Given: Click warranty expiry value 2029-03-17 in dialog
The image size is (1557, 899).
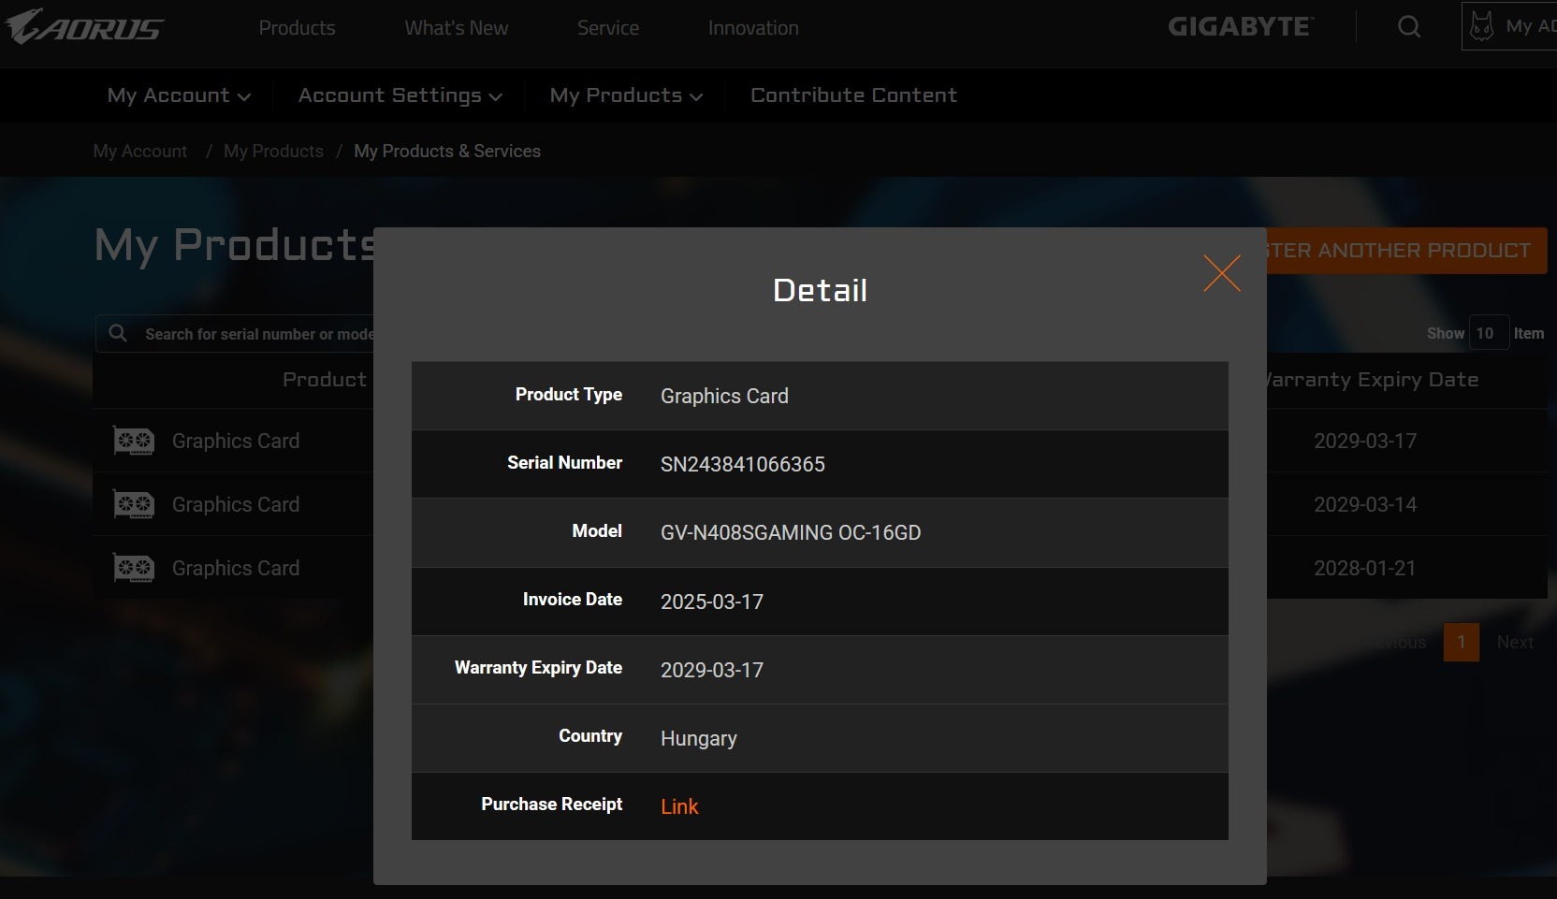Looking at the screenshot, I should (712, 670).
